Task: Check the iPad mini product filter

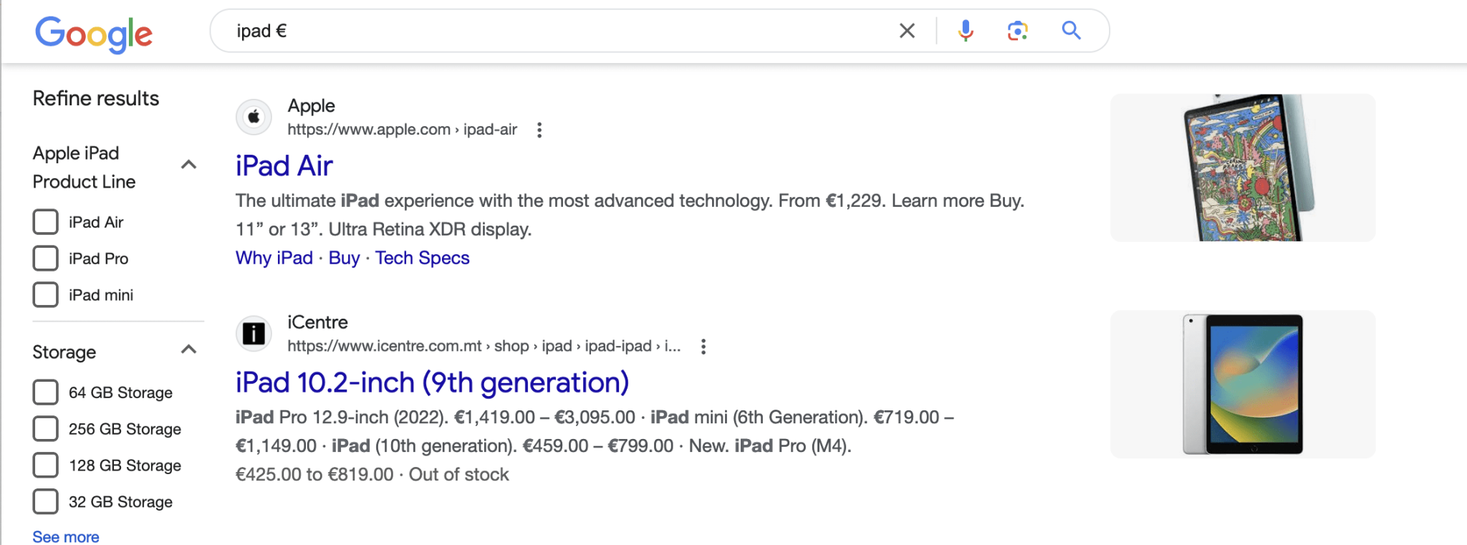Action: pos(45,294)
